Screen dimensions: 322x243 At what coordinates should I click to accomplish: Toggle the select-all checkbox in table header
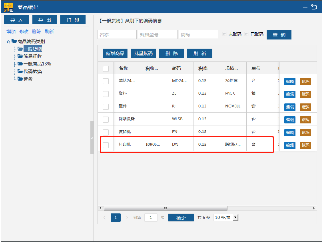106,69
